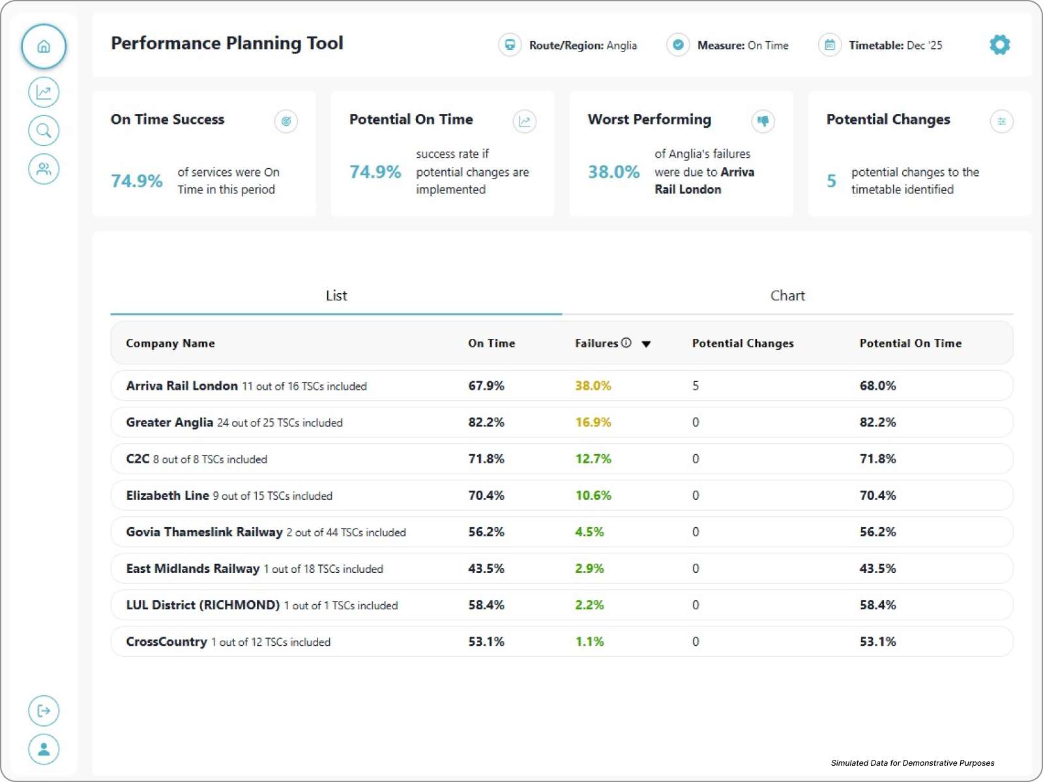Sort by Potential On Time column header

(x=910, y=343)
